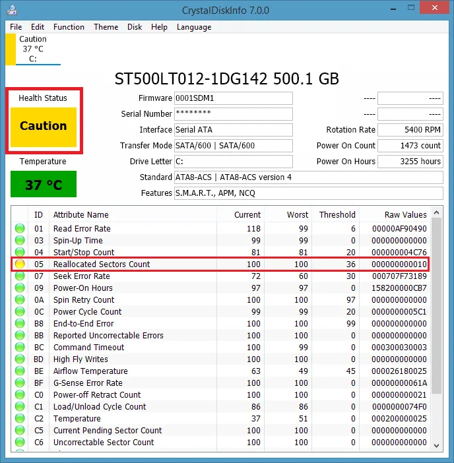The height and width of the screenshot is (463, 454).
Task: Open the Disk menu
Action: 135,27
